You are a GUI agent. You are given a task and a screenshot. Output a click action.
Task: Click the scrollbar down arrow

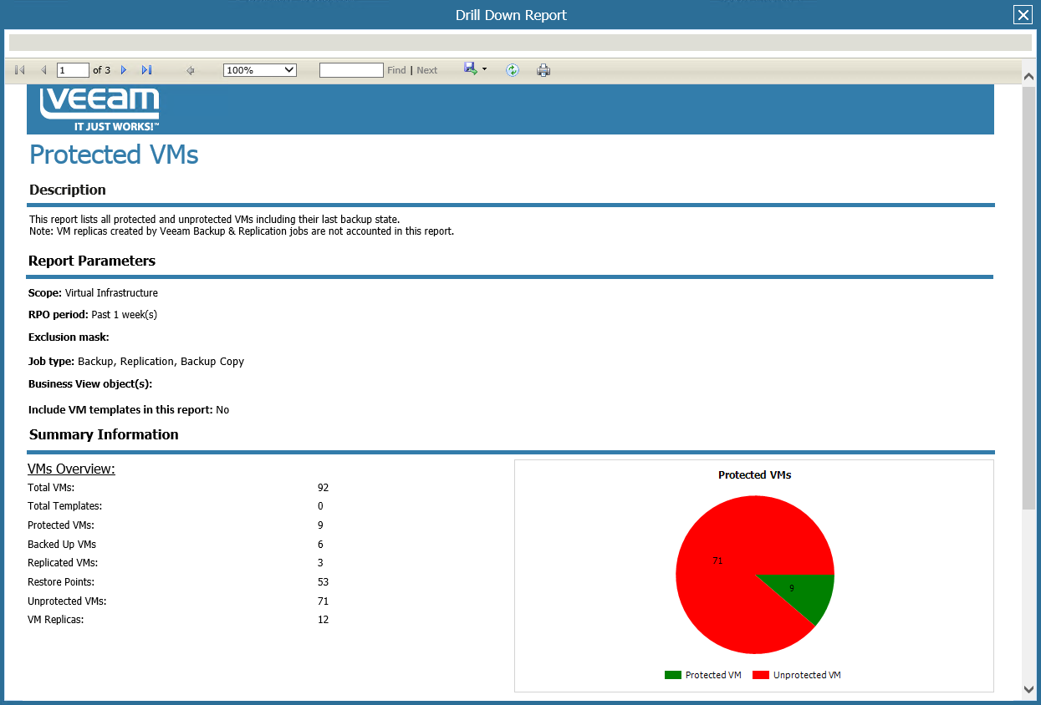point(1029,689)
